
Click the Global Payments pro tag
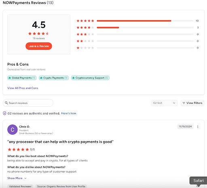[22, 78]
